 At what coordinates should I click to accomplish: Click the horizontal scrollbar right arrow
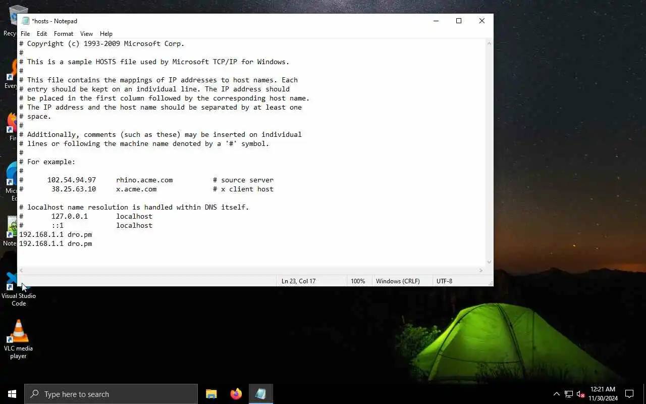coord(480,271)
